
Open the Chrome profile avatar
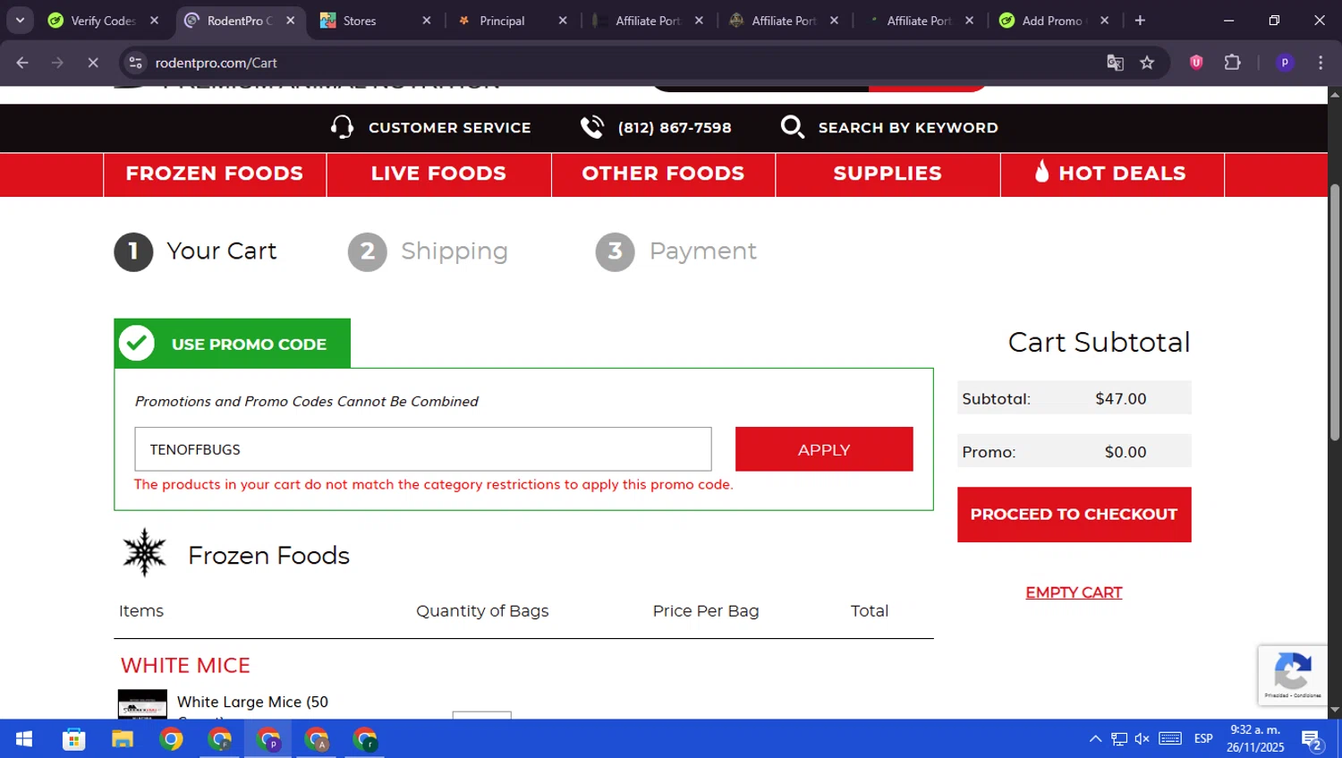(1285, 63)
